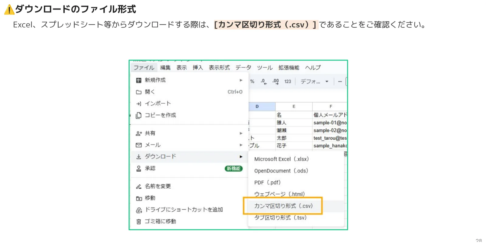Viewport: 486px width, 246px height.
Task: Open the デフォ... font dropdown
Action: click(x=314, y=81)
